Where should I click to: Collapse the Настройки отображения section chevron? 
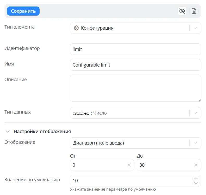click(x=8, y=131)
